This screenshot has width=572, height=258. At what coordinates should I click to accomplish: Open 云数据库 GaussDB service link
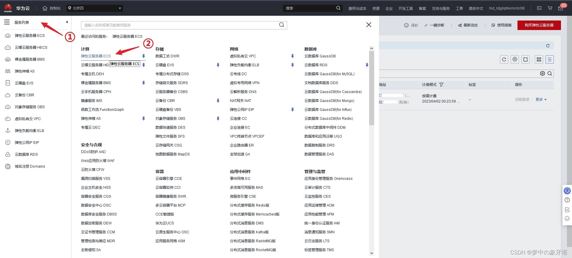(320, 56)
